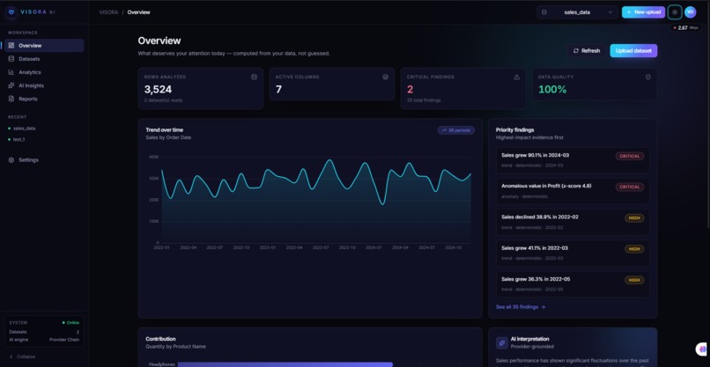The image size is (710, 367).
Task: Click the Upload dataset button
Action: tap(633, 51)
